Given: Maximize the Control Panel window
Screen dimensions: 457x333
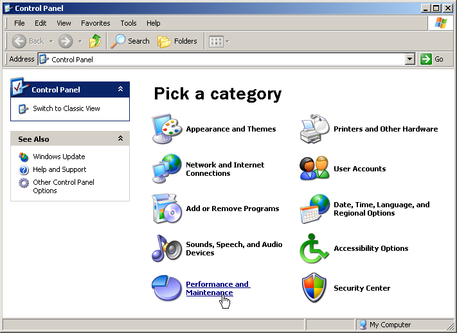Looking at the screenshot, I should click(436, 8).
